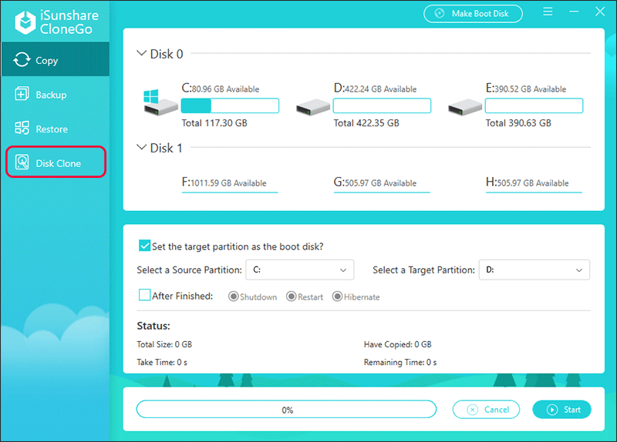617x442 pixels.
Task: Click the H: partition on Disk 1
Action: [534, 183]
